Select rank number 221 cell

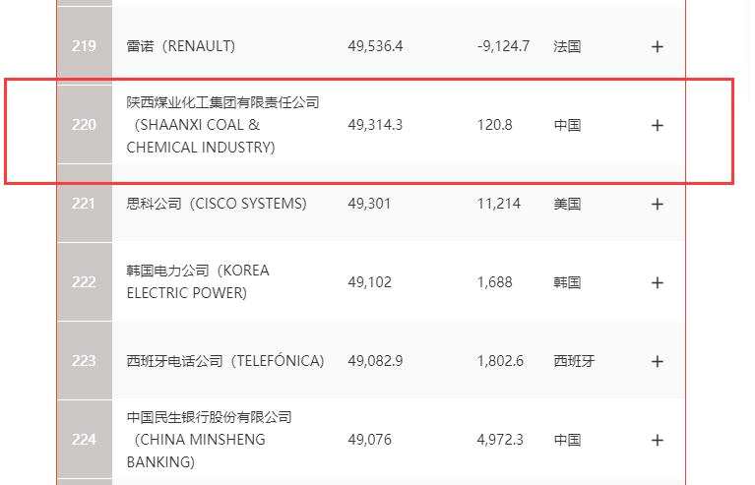tap(84, 204)
